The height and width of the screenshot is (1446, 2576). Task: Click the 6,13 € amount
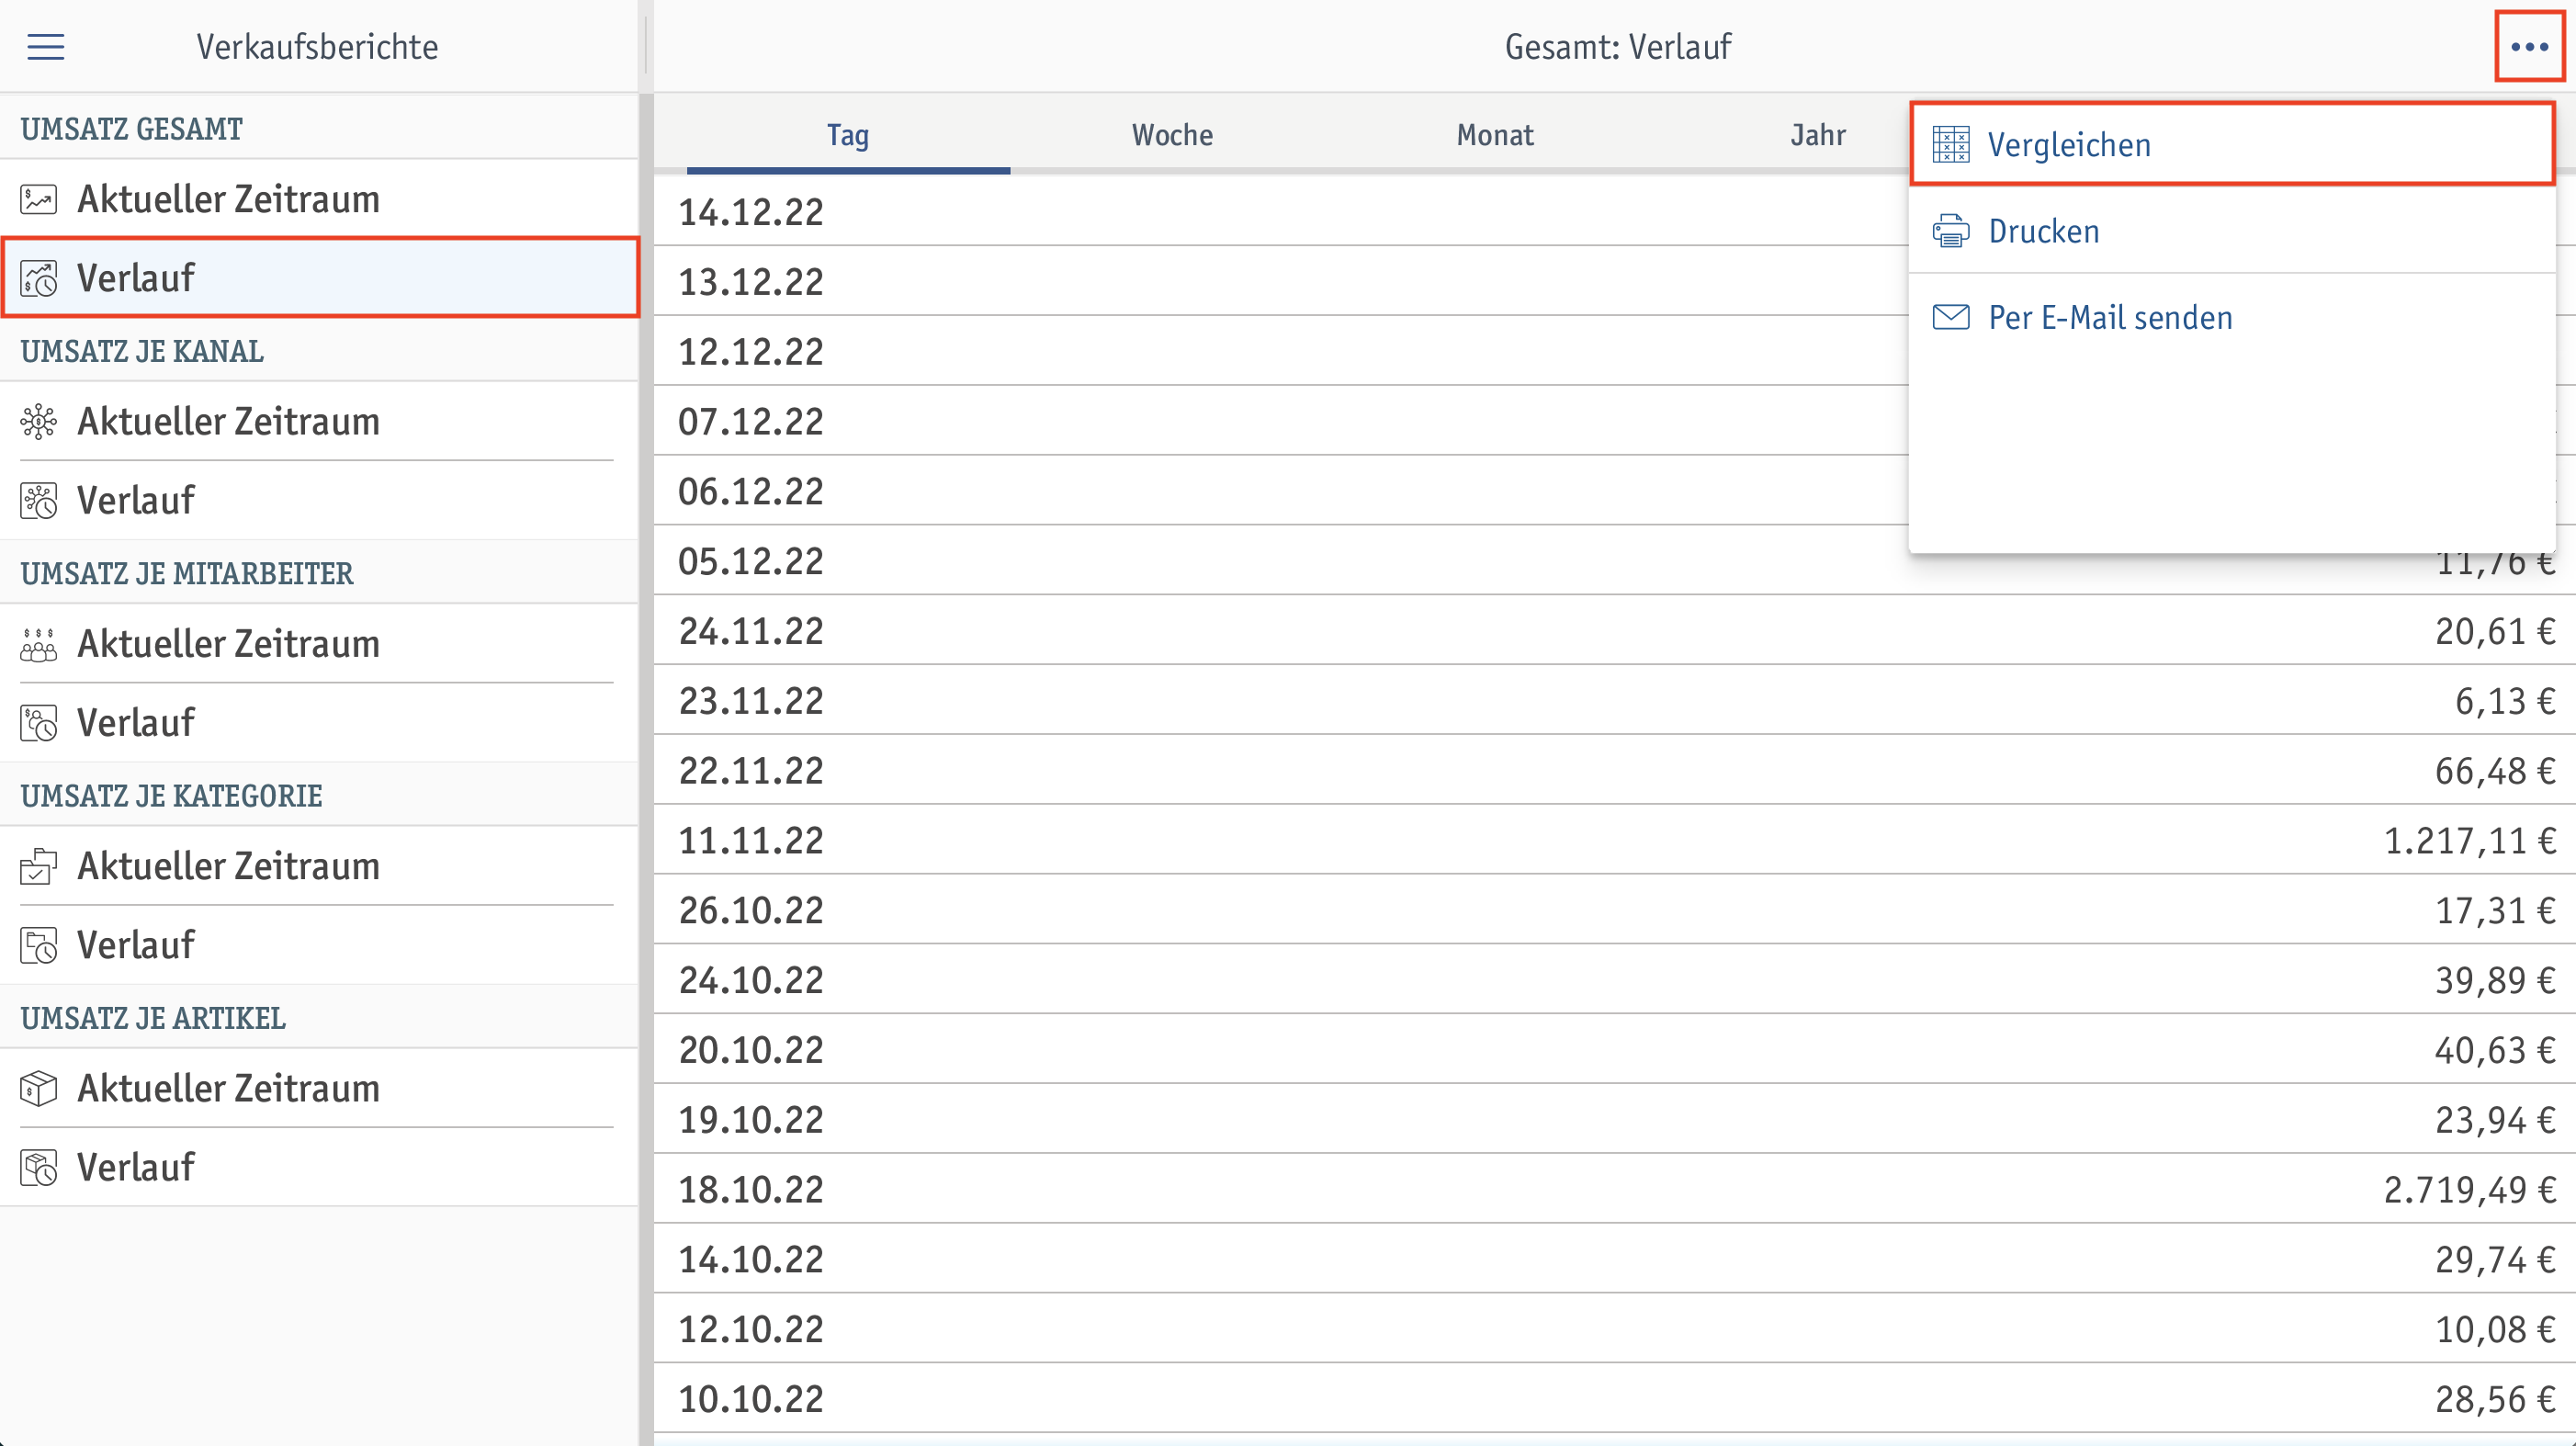(x=2505, y=701)
